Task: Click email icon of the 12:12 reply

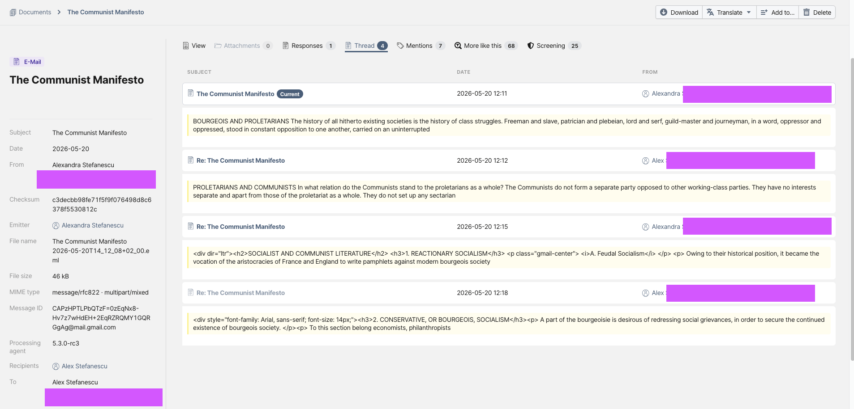Action: pyautogui.click(x=191, y=160)
